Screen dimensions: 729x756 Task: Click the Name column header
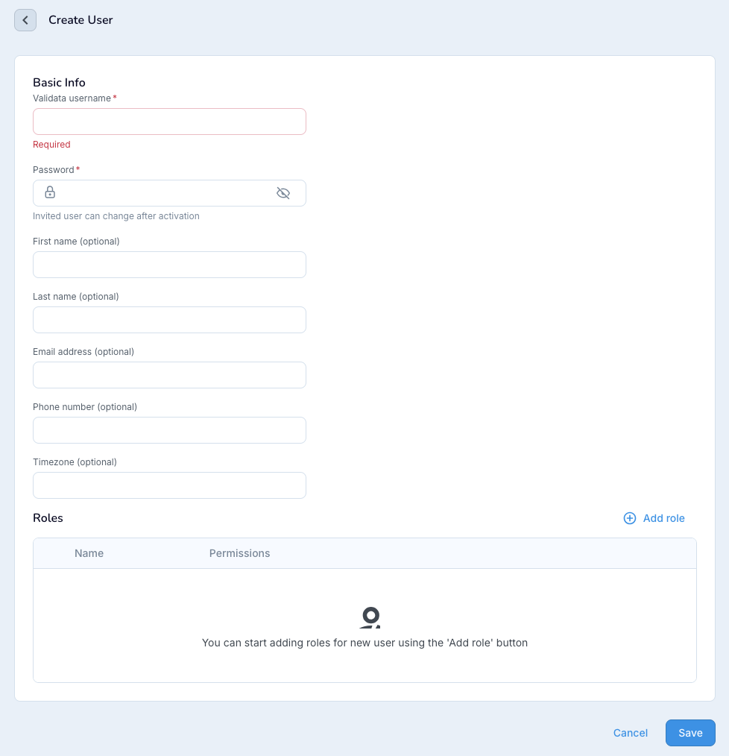point(89,553)
